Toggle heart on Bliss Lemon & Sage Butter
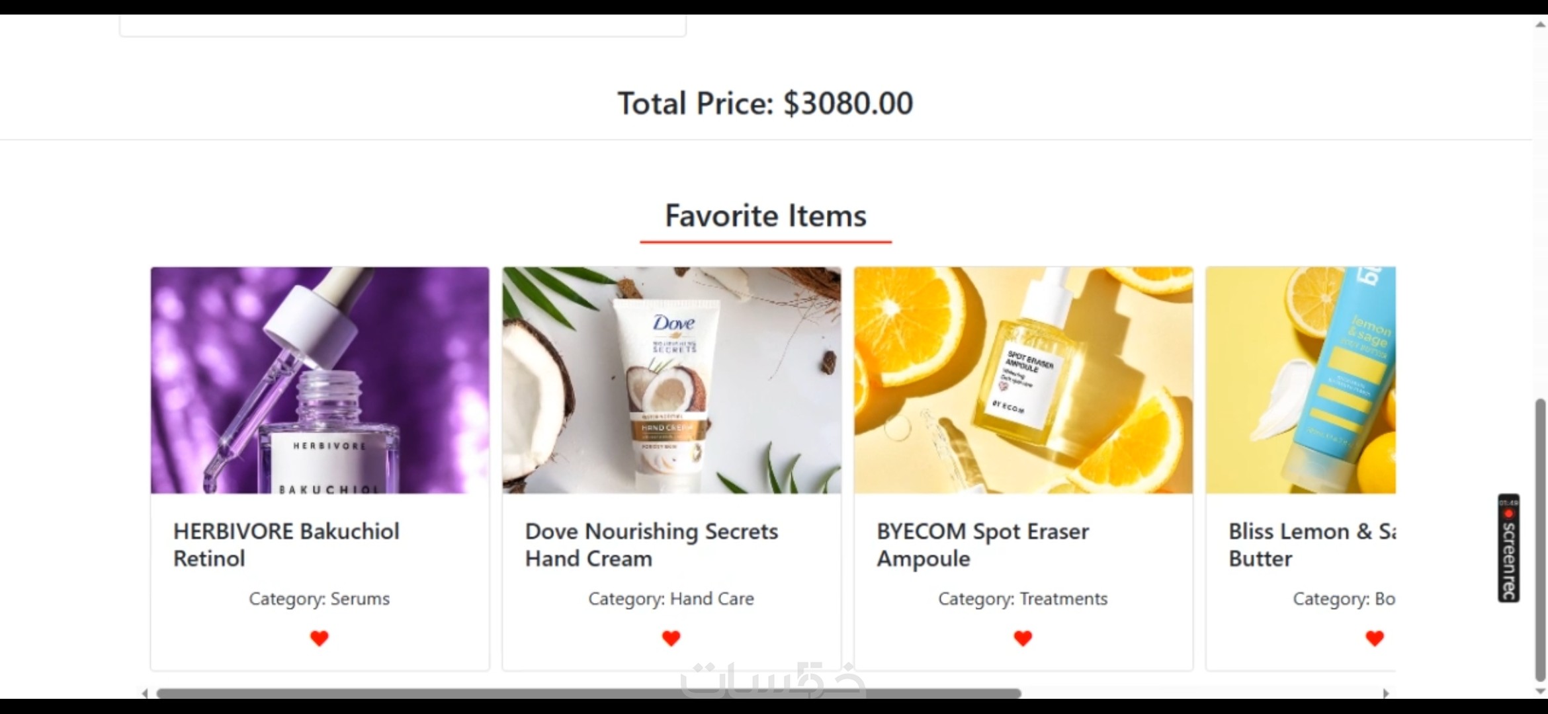This screenshot has width=1548, height=714. pos(1375,638)
